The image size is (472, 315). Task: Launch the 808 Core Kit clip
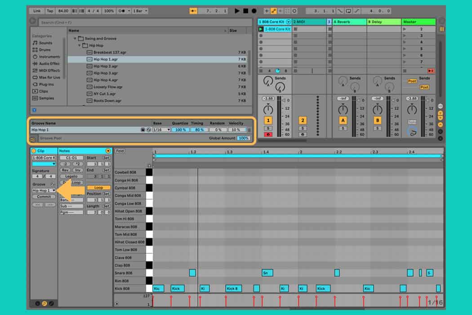[x=262, y=29]
